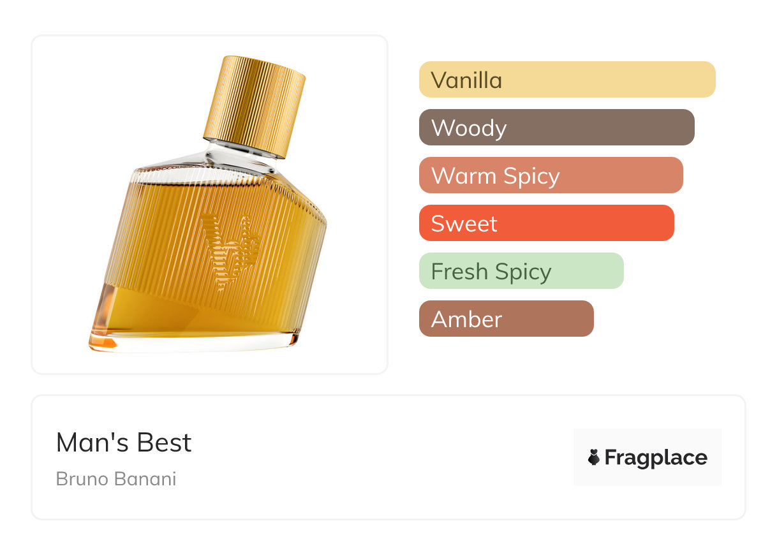
Task: Click the gold ribbed bottle cap
Action: [x=255, y=105]
